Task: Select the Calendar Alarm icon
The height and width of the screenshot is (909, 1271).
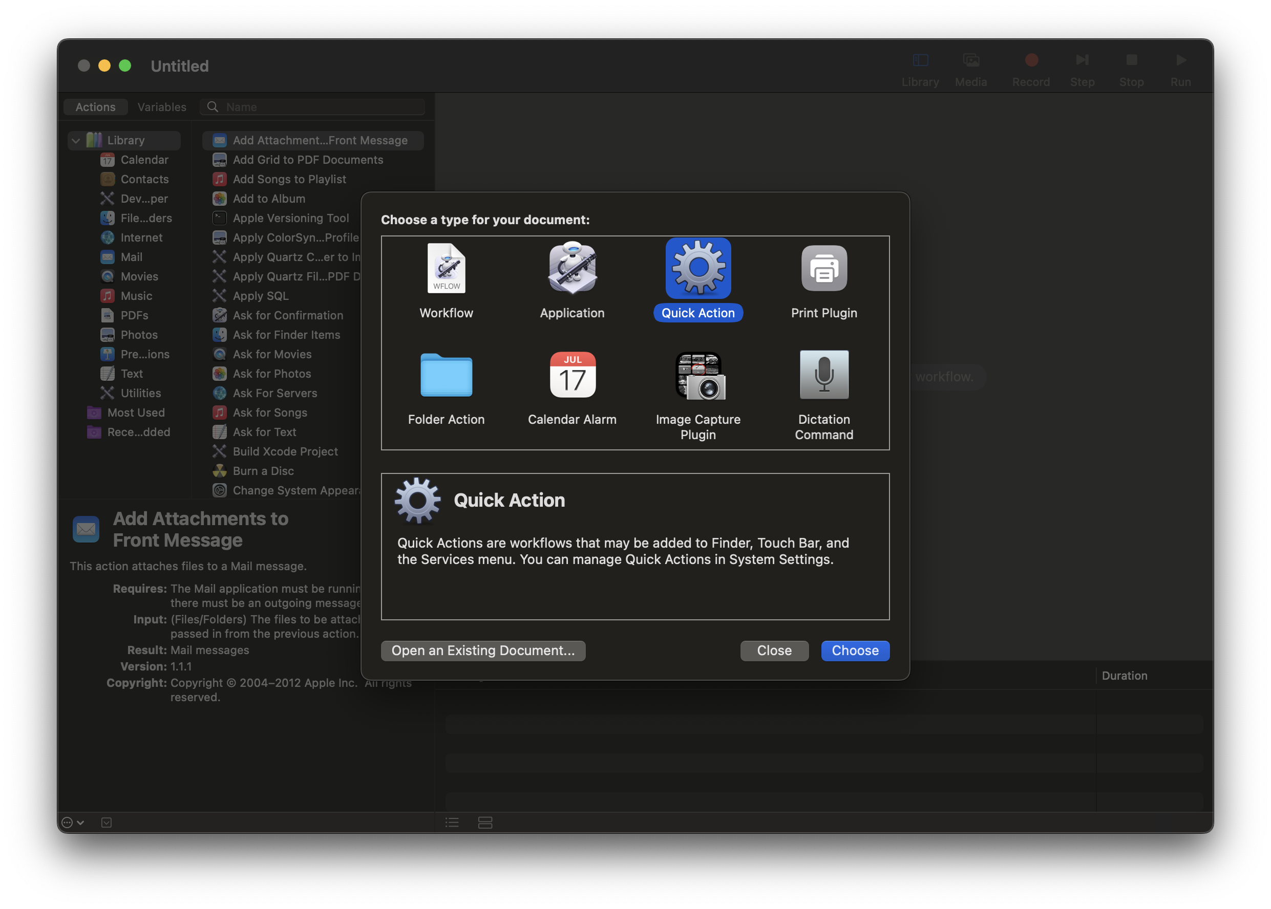Action: point(571,375)
